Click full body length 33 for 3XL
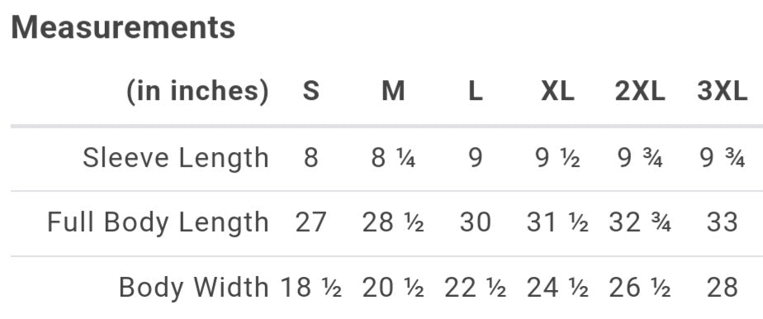Image resolution: width=763 pixels, height=319 pixels. pos(722,222)
